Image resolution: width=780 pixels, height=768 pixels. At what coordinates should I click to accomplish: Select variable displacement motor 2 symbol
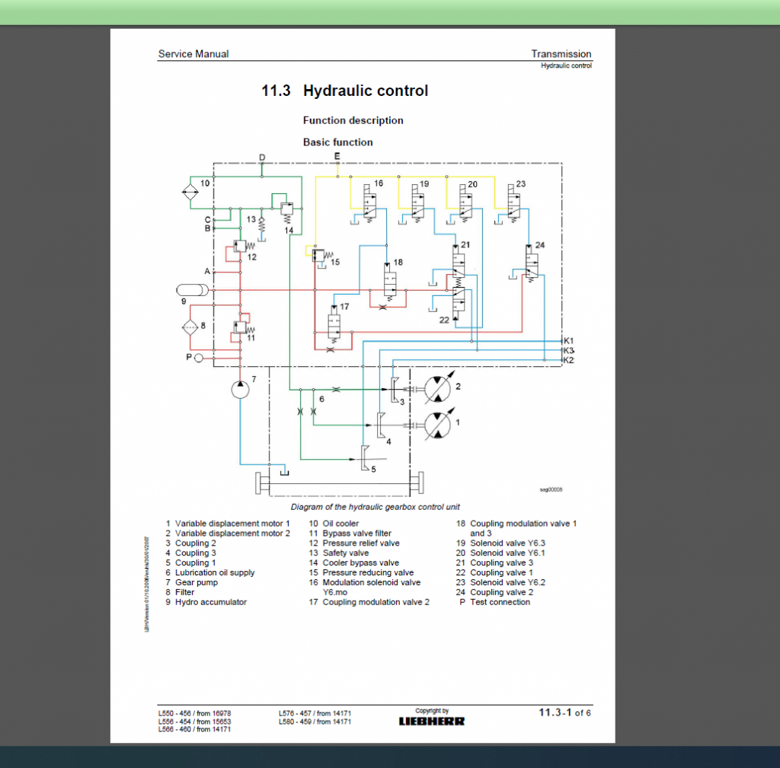[x=438, y=387]
